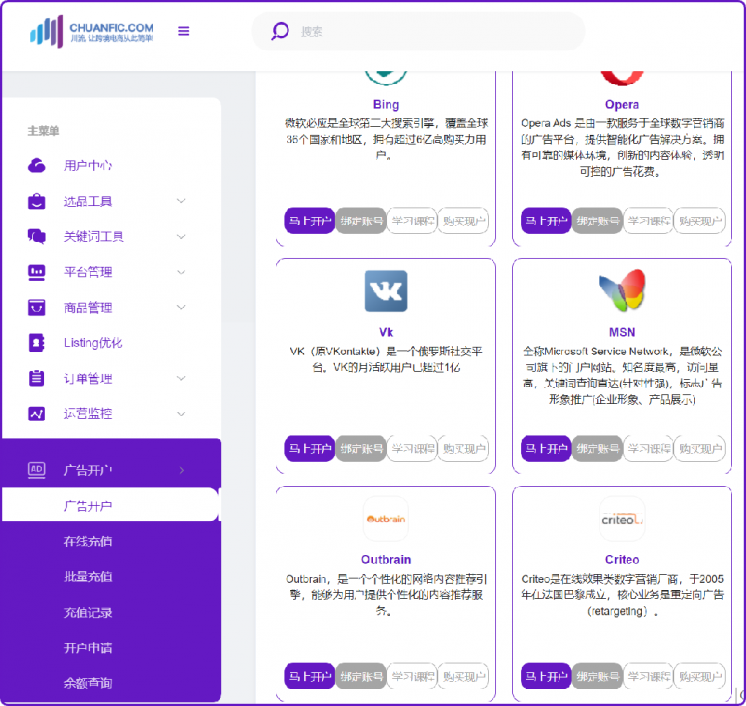The width and height of the screenshot is (746, 706).
Task: Expand the 选品工具 chevron
Action: pos(181,201)
